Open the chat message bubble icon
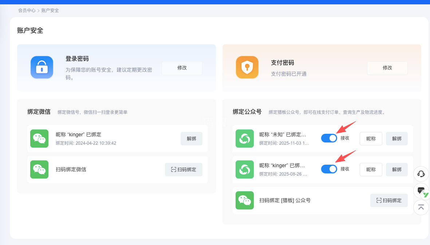The height and width of the screenshot is (245, 430). point(421,190)
